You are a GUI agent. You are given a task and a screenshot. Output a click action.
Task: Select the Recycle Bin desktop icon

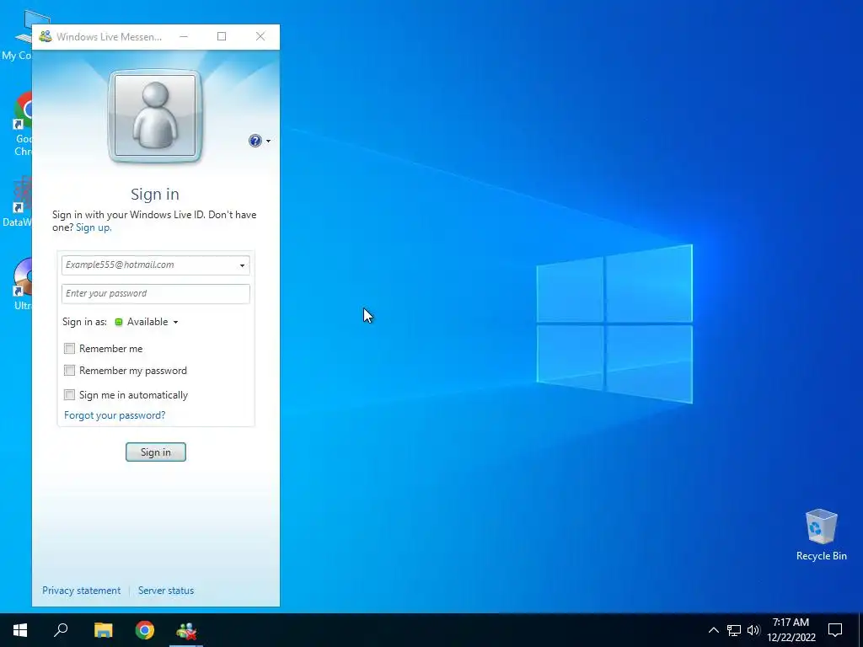[821, 535]
